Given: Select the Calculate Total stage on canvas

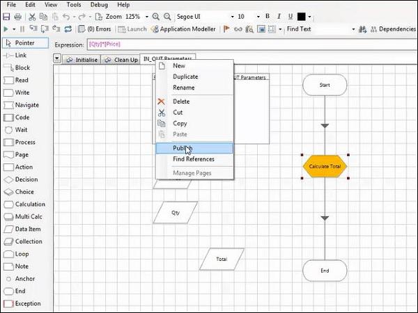Looking at the screenshot, I should 325,166.
